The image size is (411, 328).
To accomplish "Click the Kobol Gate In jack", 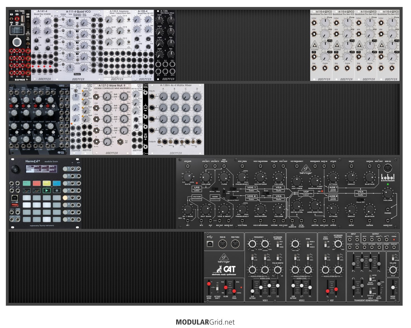I will pos(324,166).
